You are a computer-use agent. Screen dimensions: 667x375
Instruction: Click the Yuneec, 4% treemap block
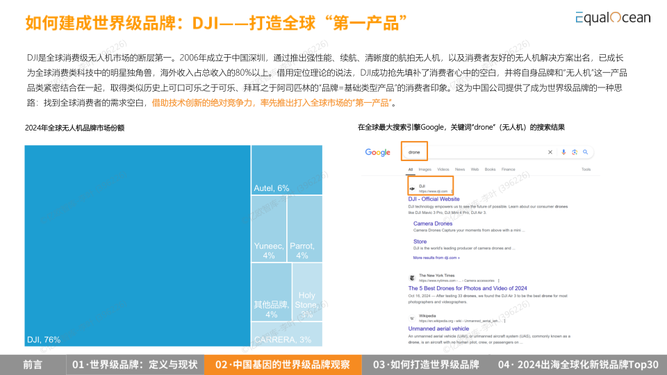tap(269, 228)
